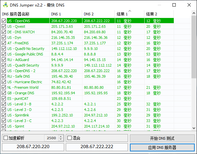
Task: Click DNS 1 address 109.69.8.51
Action: tap(61, 99)
